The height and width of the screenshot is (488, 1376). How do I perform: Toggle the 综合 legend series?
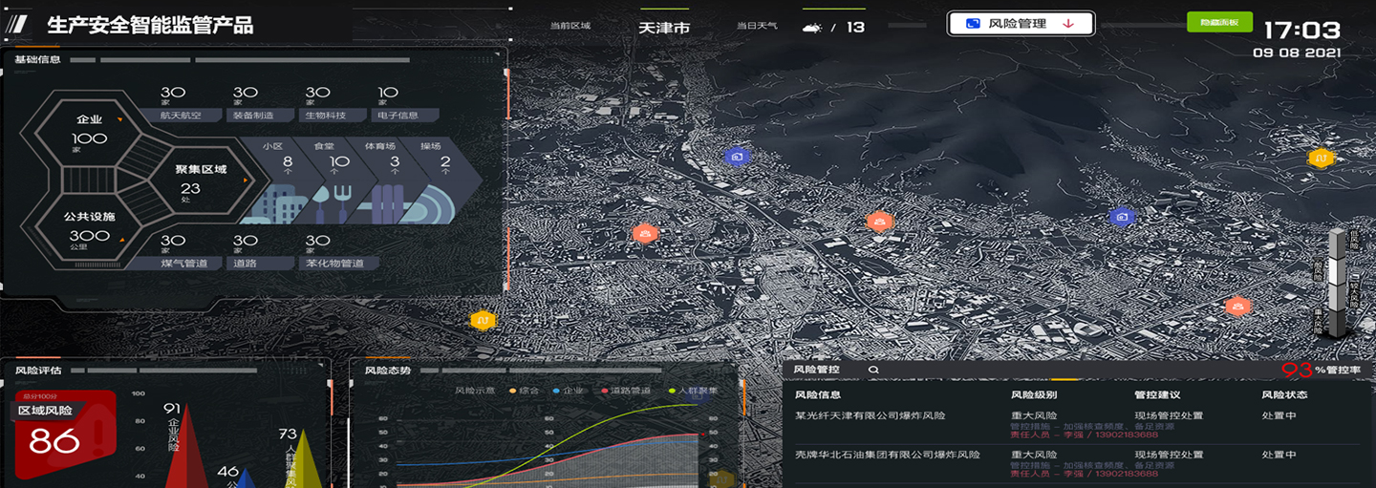pyautogui.click(x=526, y=391)
